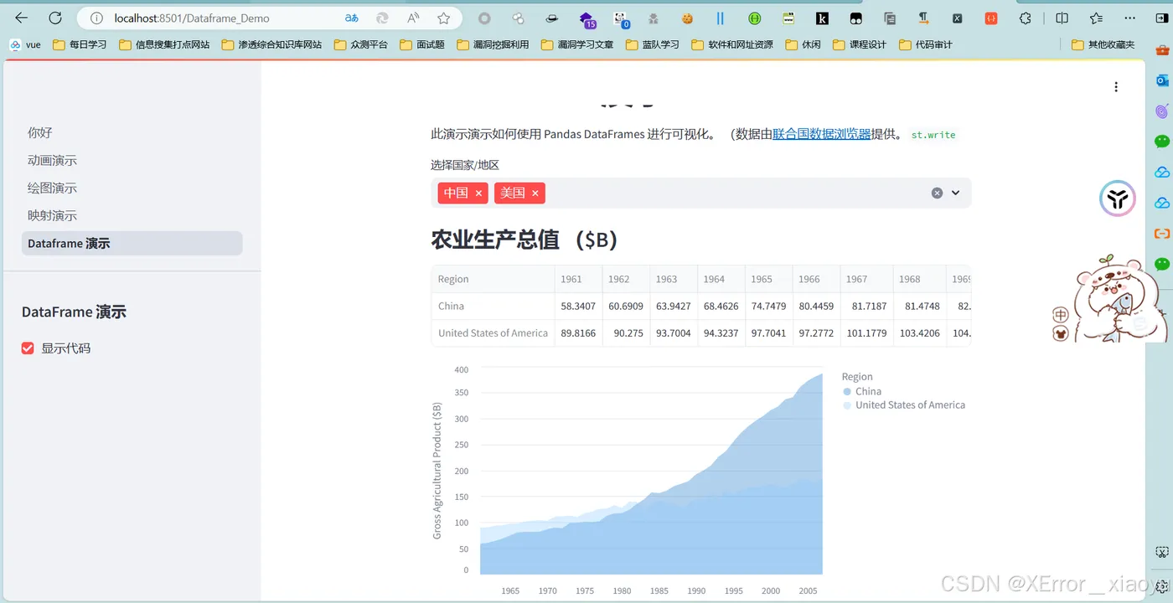Click the hat-shaped extension icon
The width and height of the screenshot is (1173, 603).
[552, 18]
